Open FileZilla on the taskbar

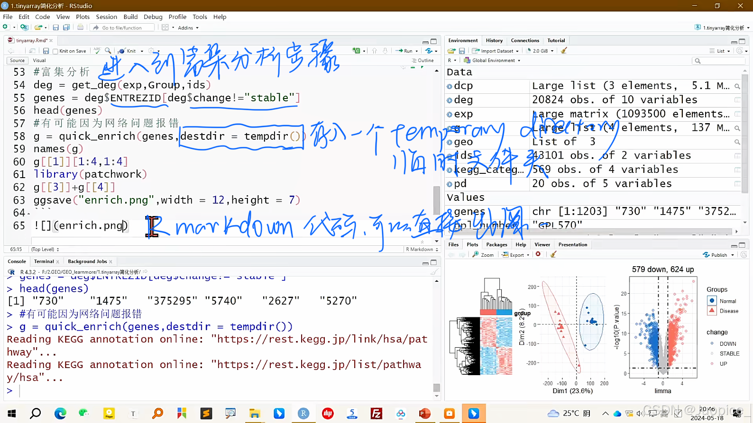376,414
